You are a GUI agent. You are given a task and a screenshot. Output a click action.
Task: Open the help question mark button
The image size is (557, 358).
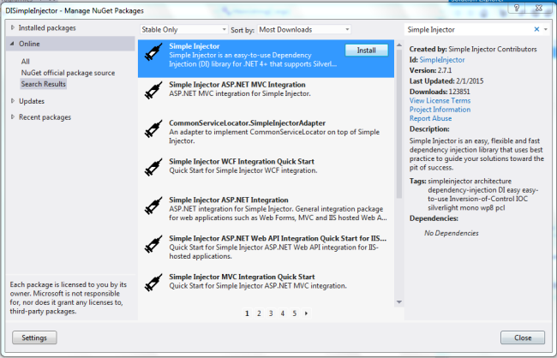click(517, 8)
